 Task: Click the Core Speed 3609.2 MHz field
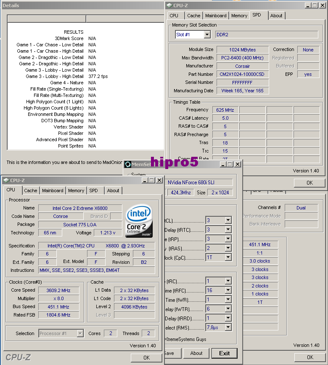coord(58,290)
